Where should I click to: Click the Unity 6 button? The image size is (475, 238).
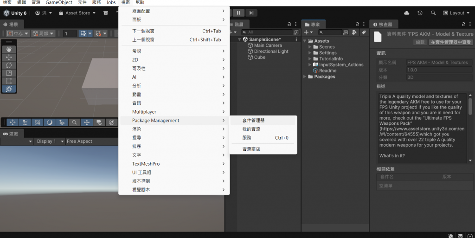pyautogui.click(x=15, y=13)
